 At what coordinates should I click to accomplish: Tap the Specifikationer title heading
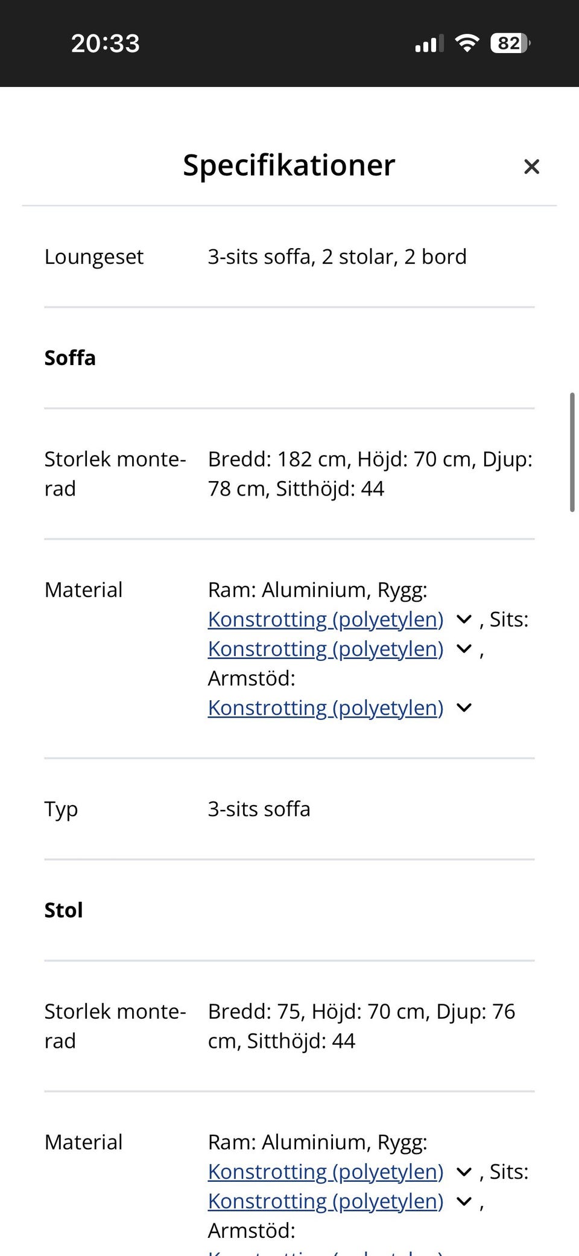289,165
